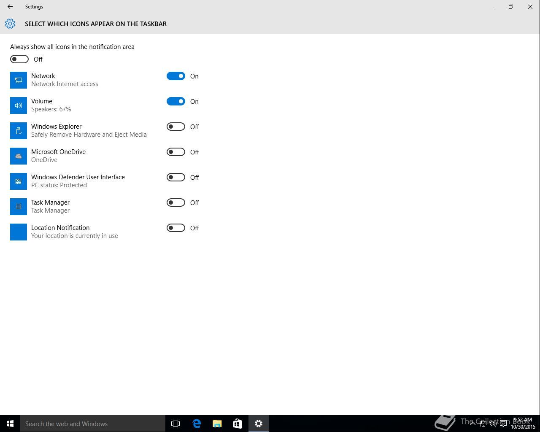Click the Network icon tile

tap(19, 80)
